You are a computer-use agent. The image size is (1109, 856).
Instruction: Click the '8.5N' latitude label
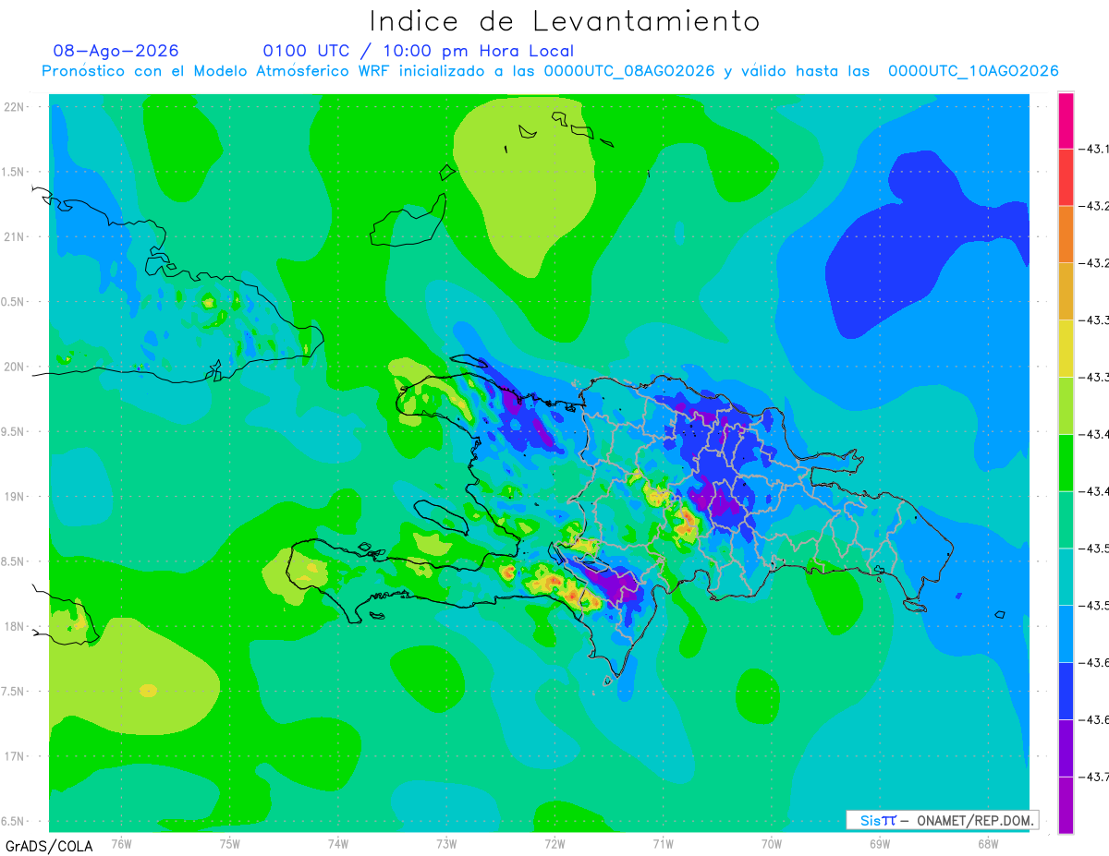tap(13, 561)
